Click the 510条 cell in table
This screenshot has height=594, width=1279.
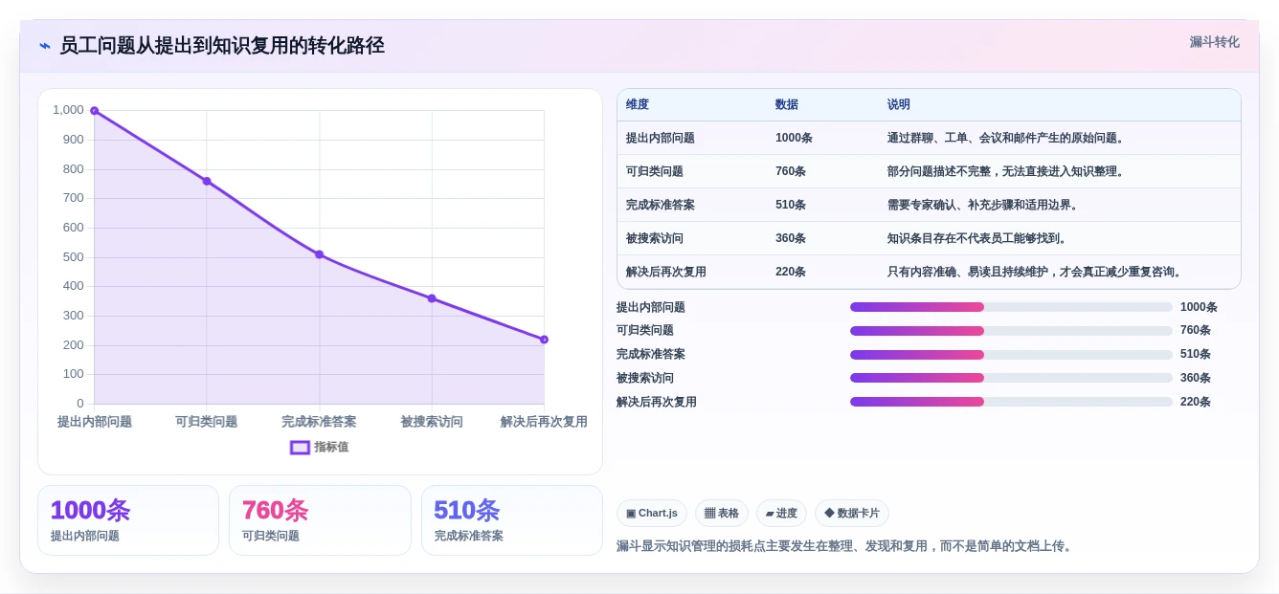click(x=791, y=205)
